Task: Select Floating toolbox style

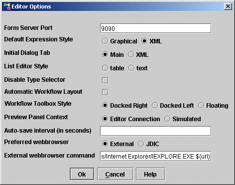Action: [201, 105]
